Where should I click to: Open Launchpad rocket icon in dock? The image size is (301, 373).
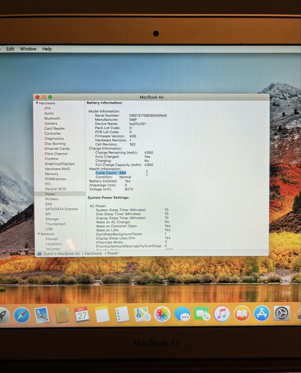click(4, 315)
